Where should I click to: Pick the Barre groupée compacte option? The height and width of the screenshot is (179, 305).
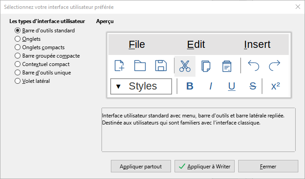[x=18, y=56]
